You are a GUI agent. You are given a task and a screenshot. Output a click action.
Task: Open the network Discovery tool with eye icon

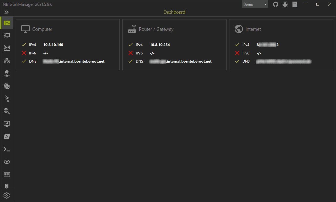coord(7,161)
